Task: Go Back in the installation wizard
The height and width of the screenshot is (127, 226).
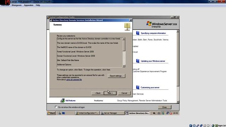Action: (97, 93)
